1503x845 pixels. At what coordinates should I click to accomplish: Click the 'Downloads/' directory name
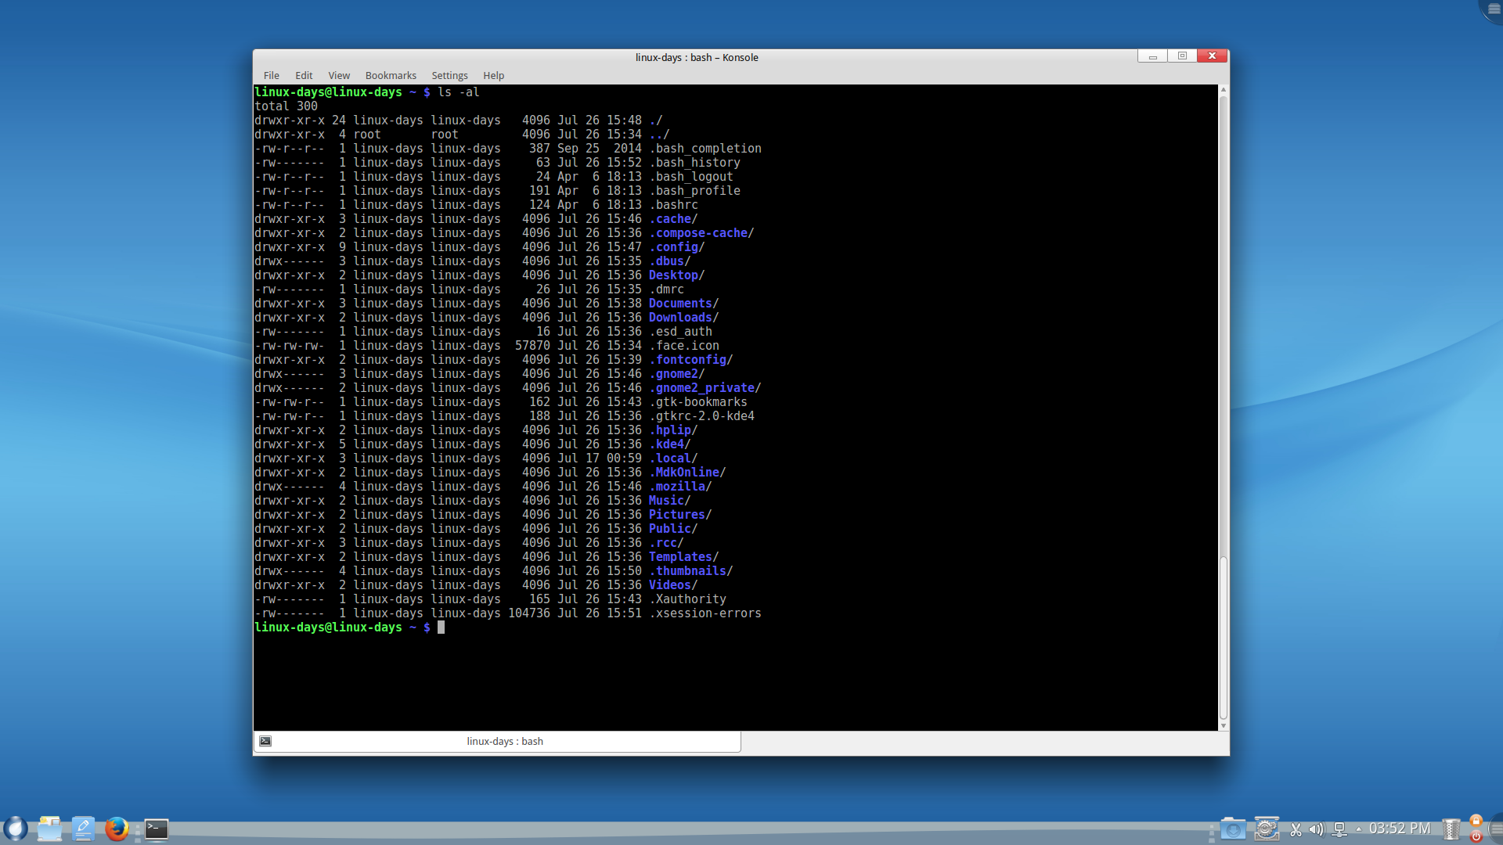[684, 318]
